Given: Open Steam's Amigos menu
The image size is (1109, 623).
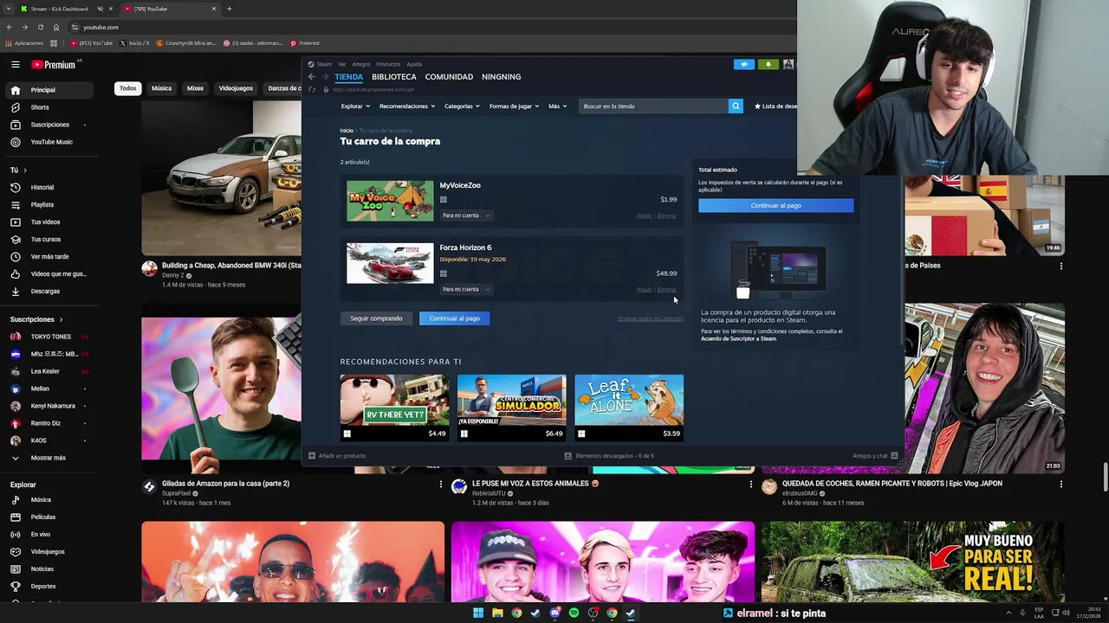Looking at the screenshot, I should (361, 64).
